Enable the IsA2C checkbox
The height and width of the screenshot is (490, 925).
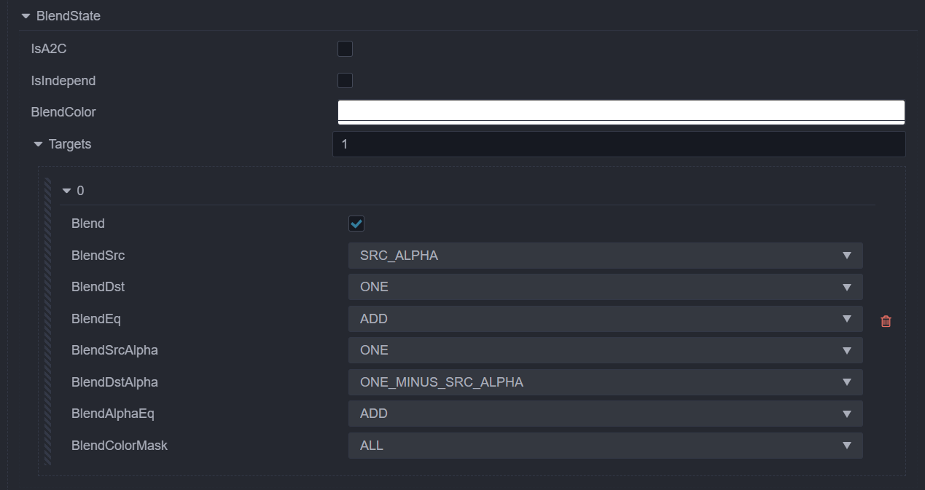click(345, 49)
